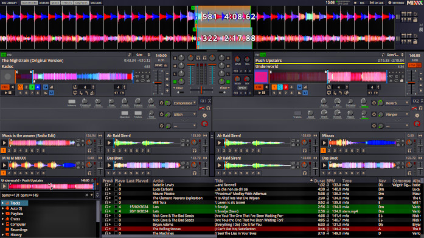Expand left channel Filter quick effect menu

point(178,88)
